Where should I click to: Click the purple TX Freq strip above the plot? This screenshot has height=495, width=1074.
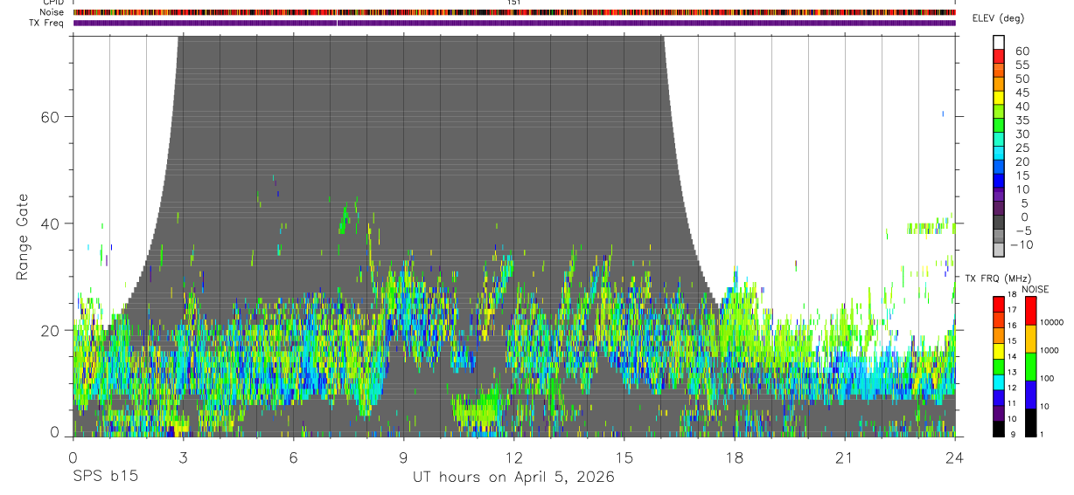(514, 23)
